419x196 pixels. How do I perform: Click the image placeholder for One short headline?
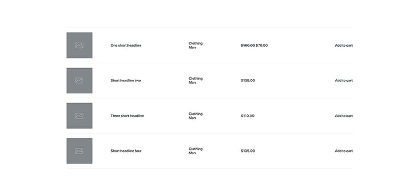(x=80, y=45)
